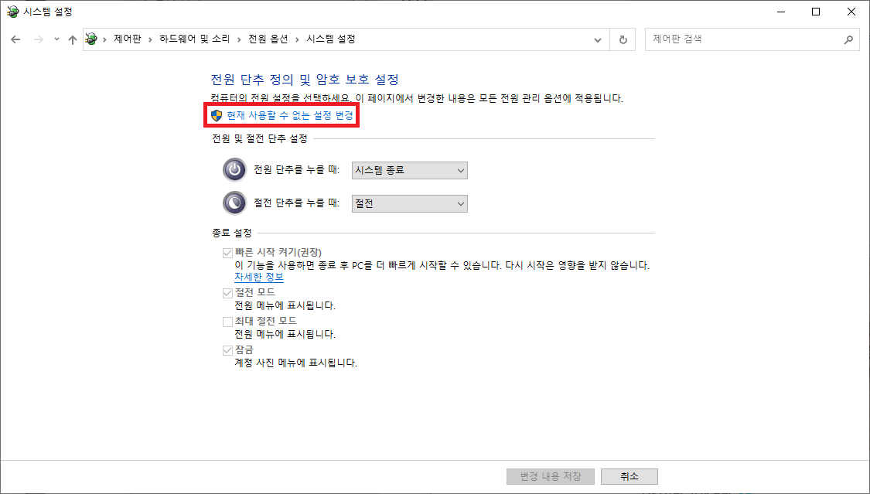Expand chevron after 전원 옵션 breadcrumb
Screen dimensions: 870x494
click(298, 39)
